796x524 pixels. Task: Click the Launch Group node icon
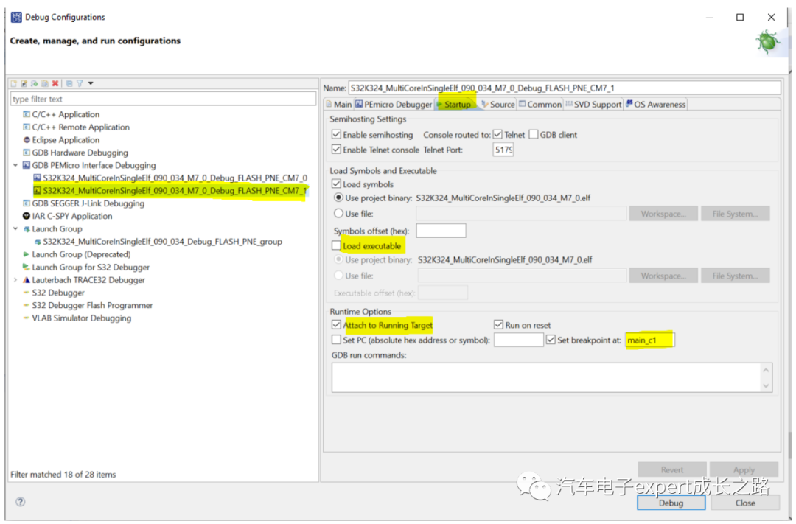[x=27, y=229]
